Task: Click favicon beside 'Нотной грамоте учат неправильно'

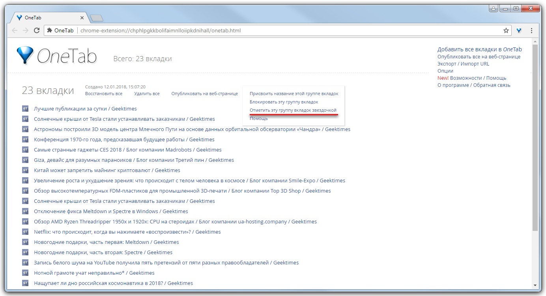Action: click(25, 273)
